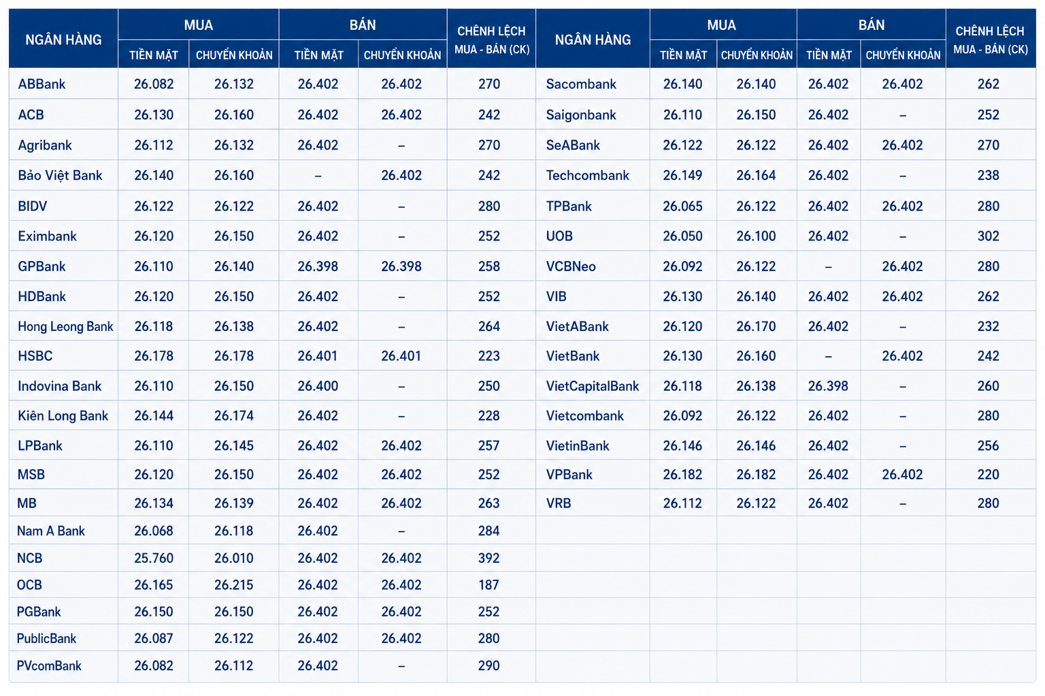
Task: Select UOB cash buy rate 26.050
Action: (683, 237)
